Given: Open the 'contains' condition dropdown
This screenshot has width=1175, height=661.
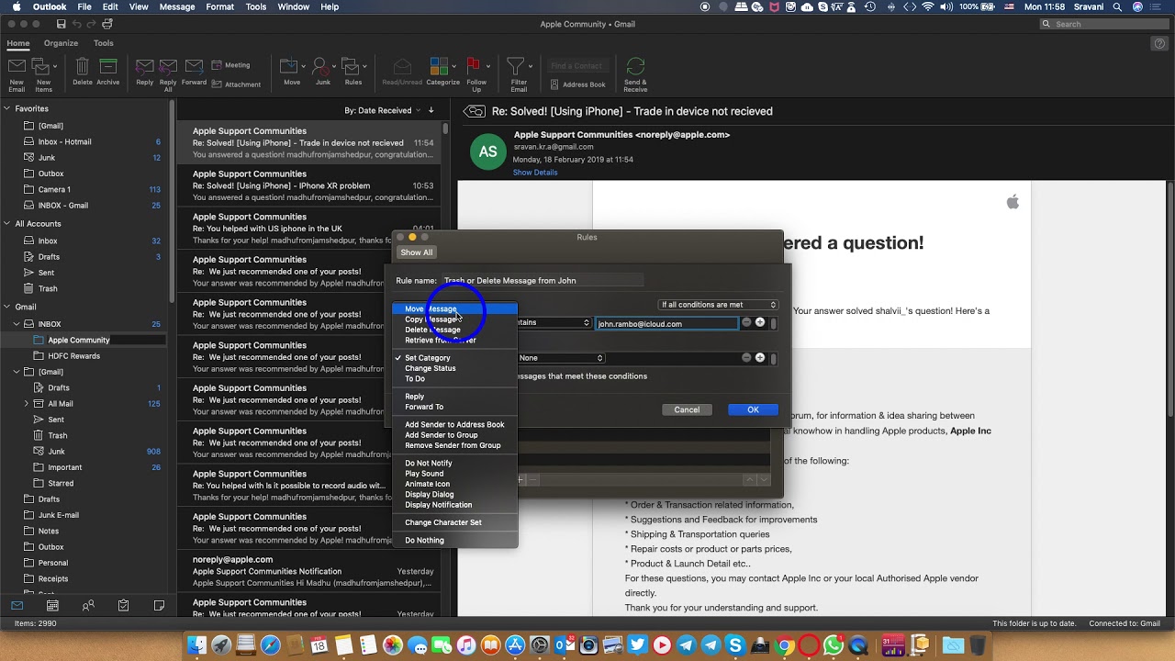Looking at the screenshot, I should (554, 323).
